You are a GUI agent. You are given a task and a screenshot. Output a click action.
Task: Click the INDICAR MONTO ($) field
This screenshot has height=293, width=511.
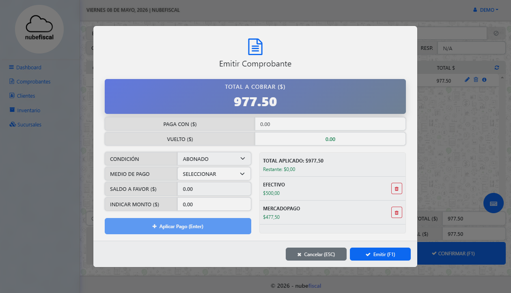pos(214,204)
